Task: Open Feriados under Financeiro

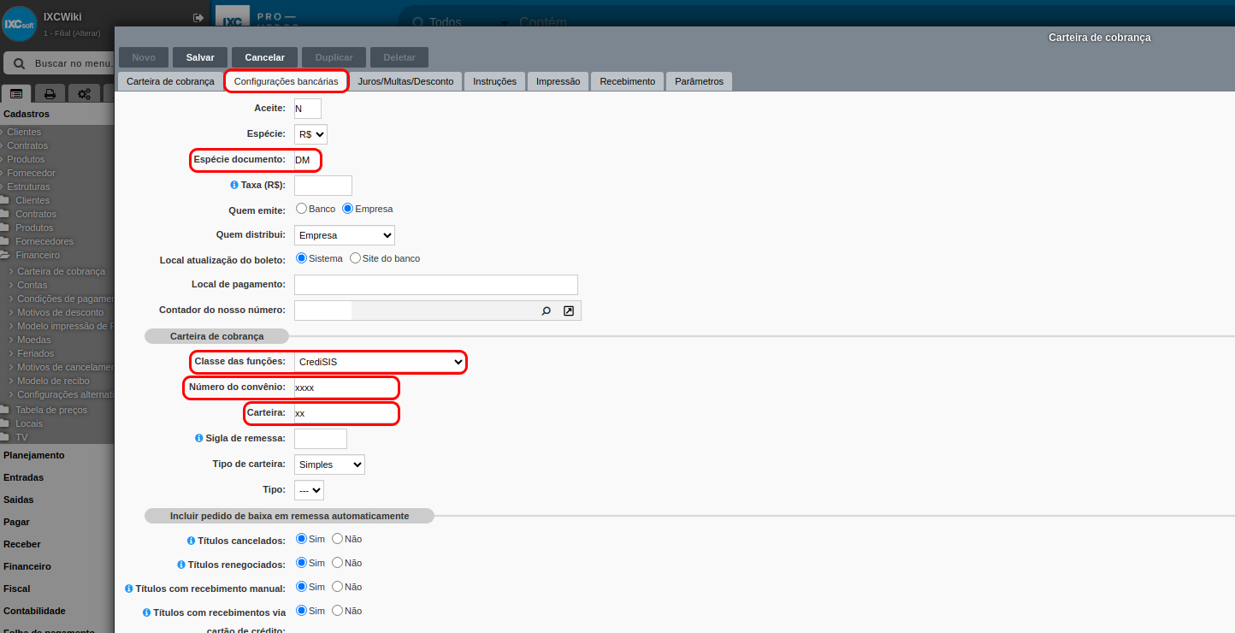Action: (35, 353)
